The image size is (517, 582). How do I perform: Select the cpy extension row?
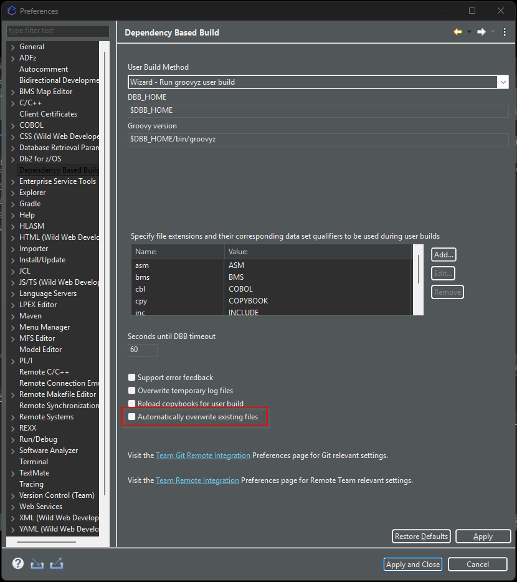coord(271,301)
